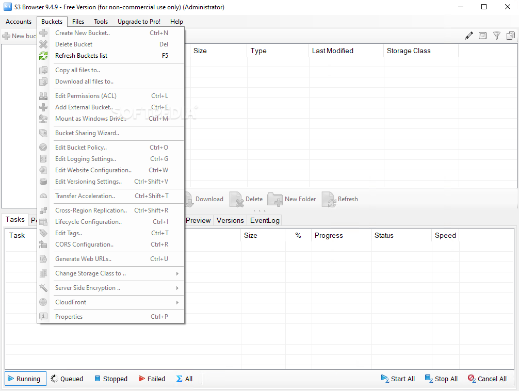Click the funnel filter icon in toolbar
Screen dimensions: 519x391
coord(496,36)
